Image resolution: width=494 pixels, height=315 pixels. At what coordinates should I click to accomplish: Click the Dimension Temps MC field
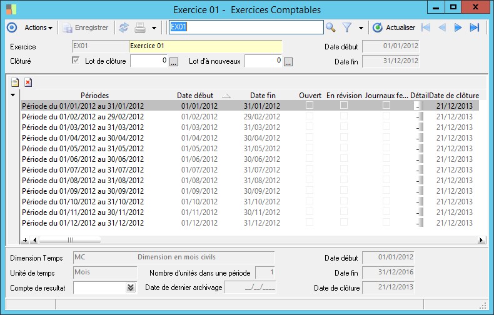click(x=174, y=257)
